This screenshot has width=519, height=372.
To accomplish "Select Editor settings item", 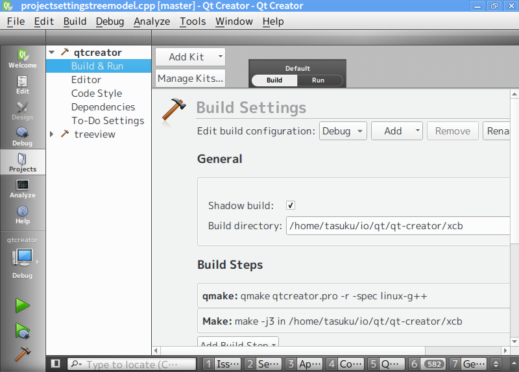I will pyautogui.click(x=99, y=79).
